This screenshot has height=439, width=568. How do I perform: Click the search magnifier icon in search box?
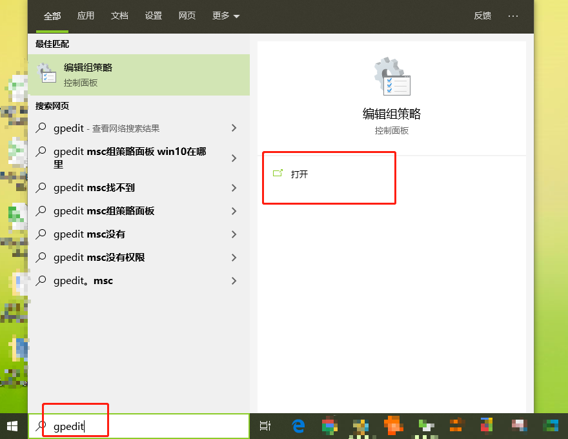(x=41, y=426)
